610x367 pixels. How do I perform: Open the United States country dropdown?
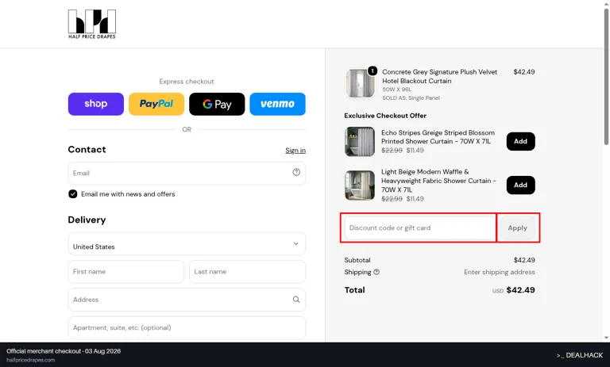click(x=187, y=243)
